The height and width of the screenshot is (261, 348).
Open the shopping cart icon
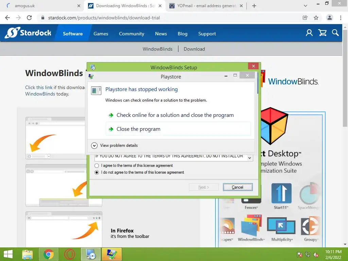322,33
